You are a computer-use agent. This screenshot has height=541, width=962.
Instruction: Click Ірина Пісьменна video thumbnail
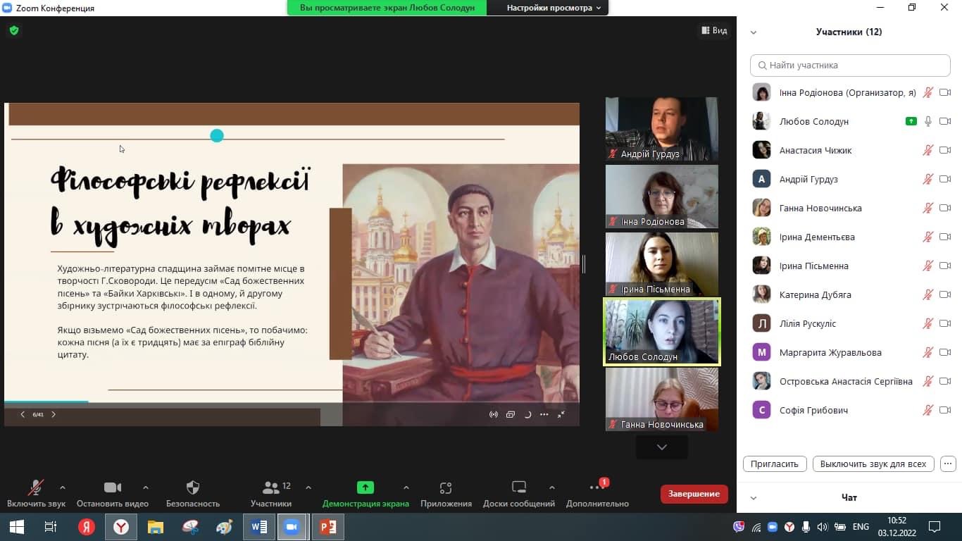pos(662,264)
